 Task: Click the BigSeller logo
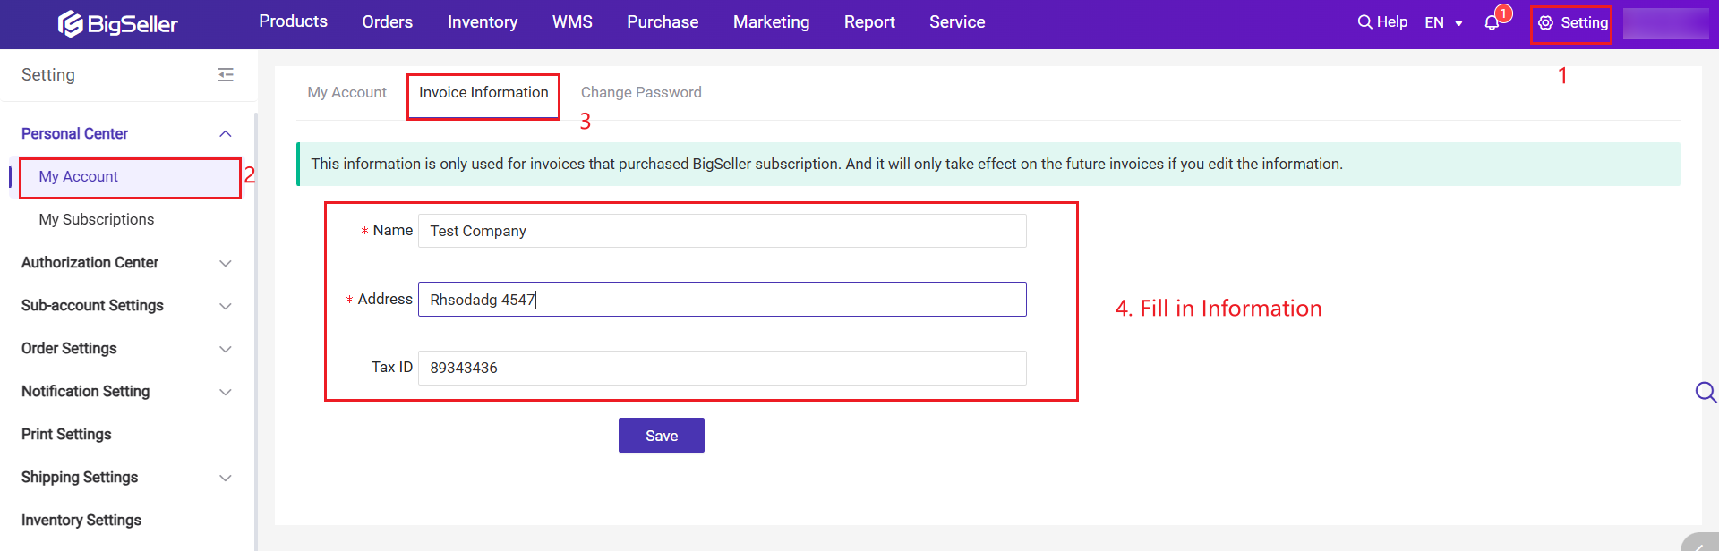click(x=118, y=24)
